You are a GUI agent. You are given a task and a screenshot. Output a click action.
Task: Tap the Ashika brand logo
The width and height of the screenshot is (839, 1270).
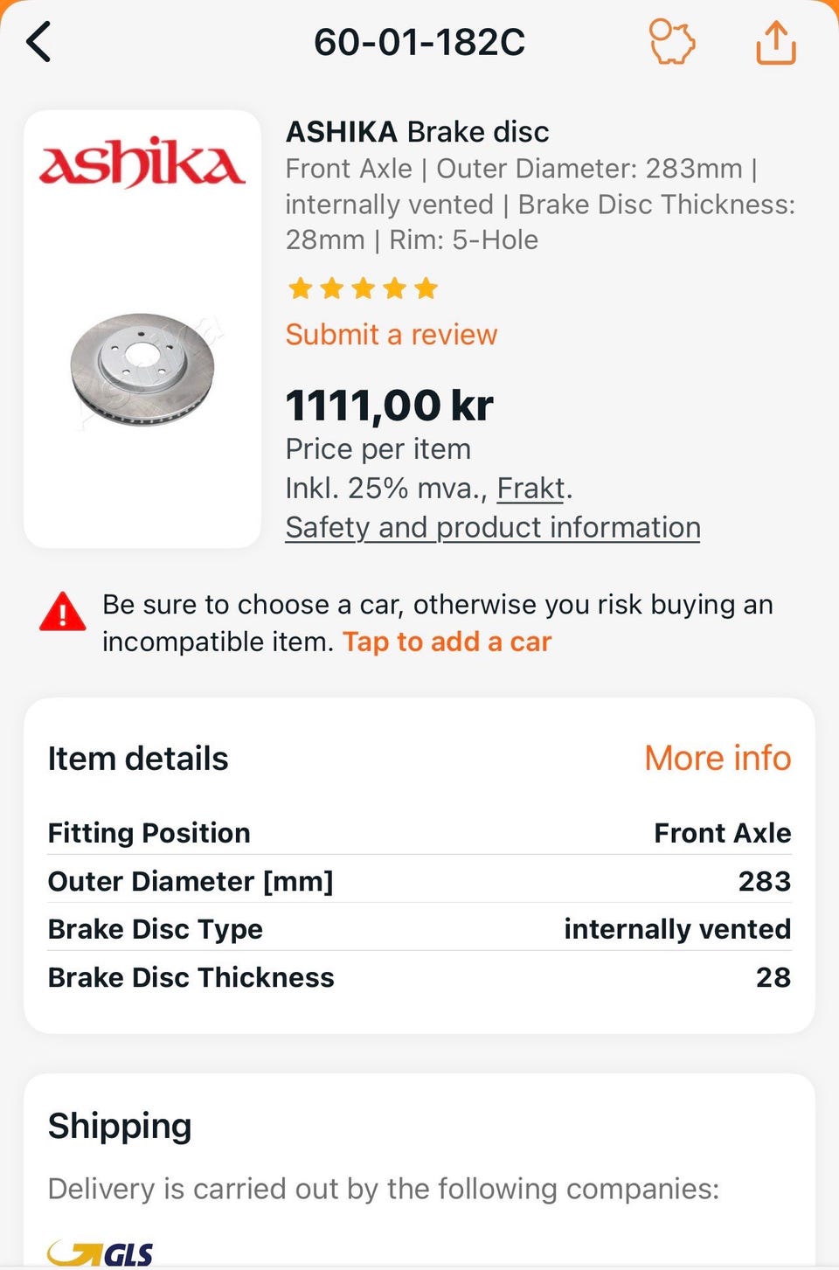pyautogui.click(x=142, y=163)
